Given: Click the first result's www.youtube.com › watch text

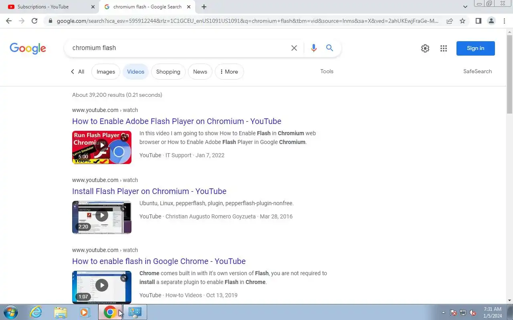Looking at the screenshot, I should click(105, 110).
